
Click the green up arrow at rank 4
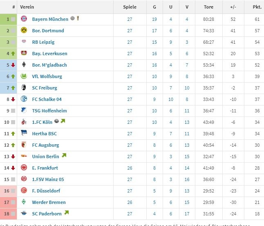coord(13,54)
